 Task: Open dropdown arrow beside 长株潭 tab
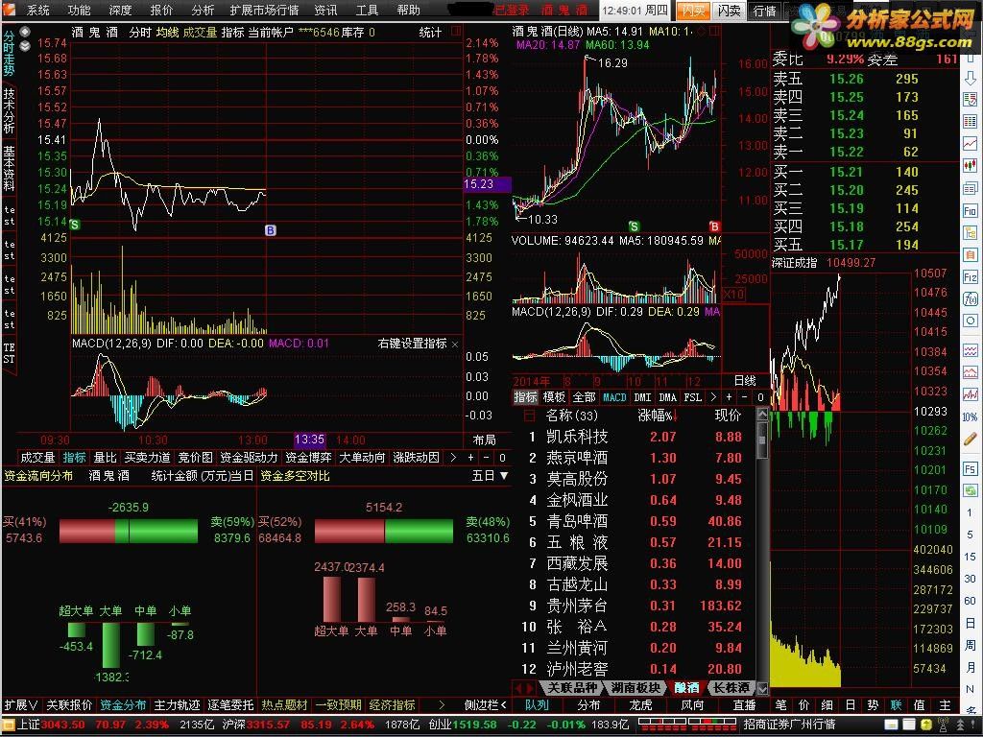tap(762, 688)
